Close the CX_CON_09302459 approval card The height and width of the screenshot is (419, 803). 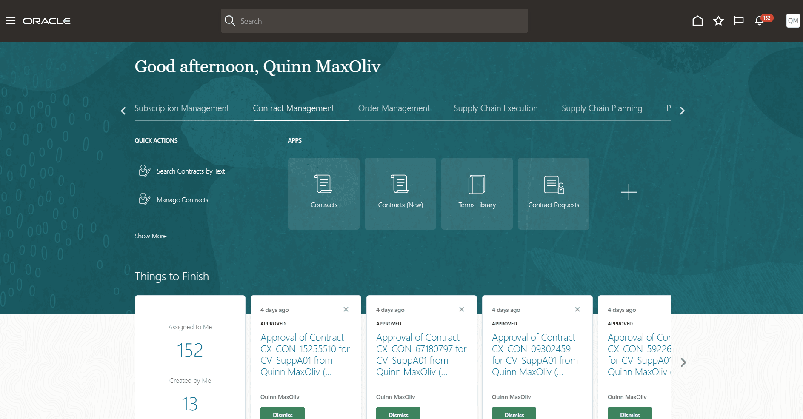click(577, 309)
